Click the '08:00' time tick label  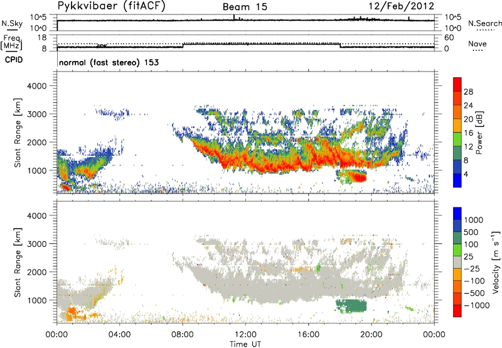(x=183, y=335)
